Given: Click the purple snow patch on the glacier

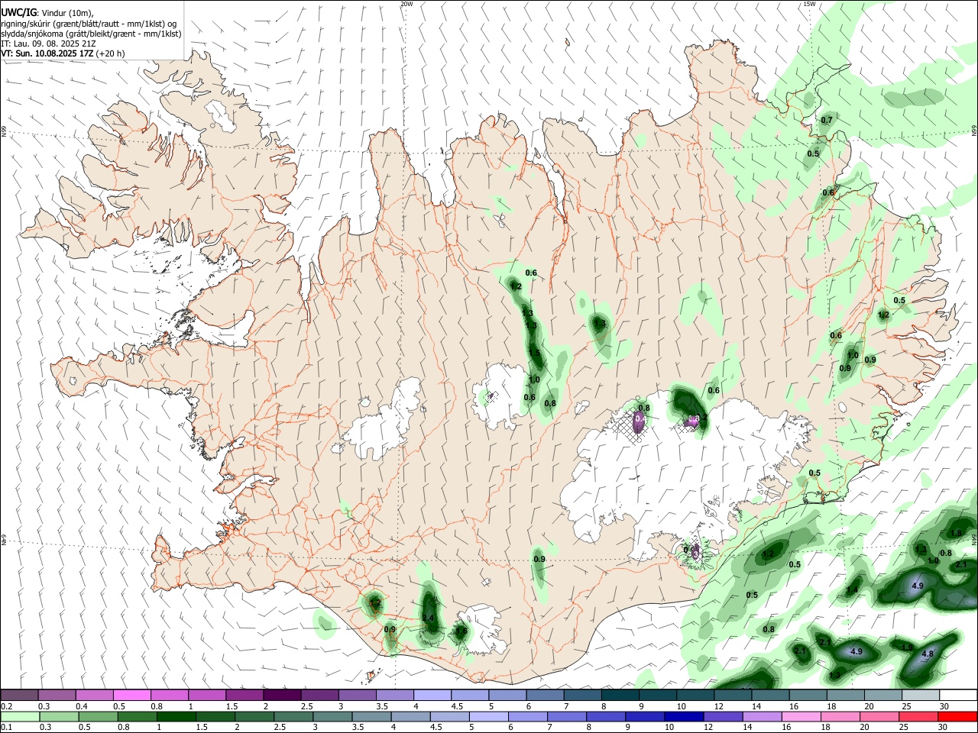Looking at the screenshot, I should (x=640, y=421).
